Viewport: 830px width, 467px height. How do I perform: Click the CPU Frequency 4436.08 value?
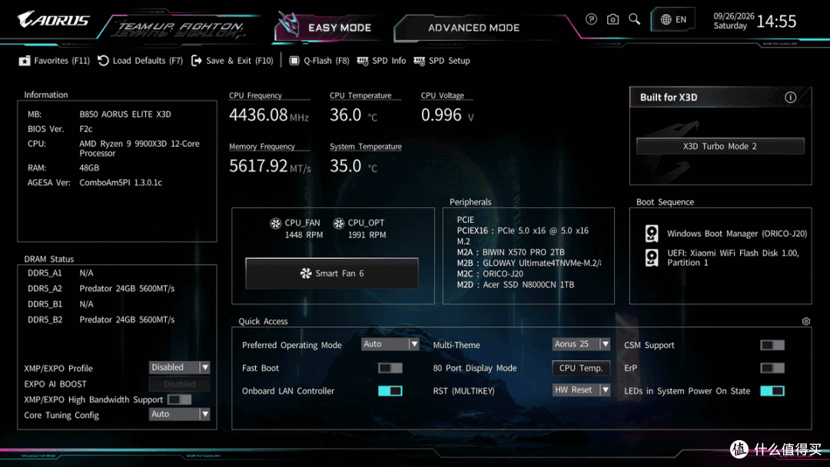click(258, 114)
